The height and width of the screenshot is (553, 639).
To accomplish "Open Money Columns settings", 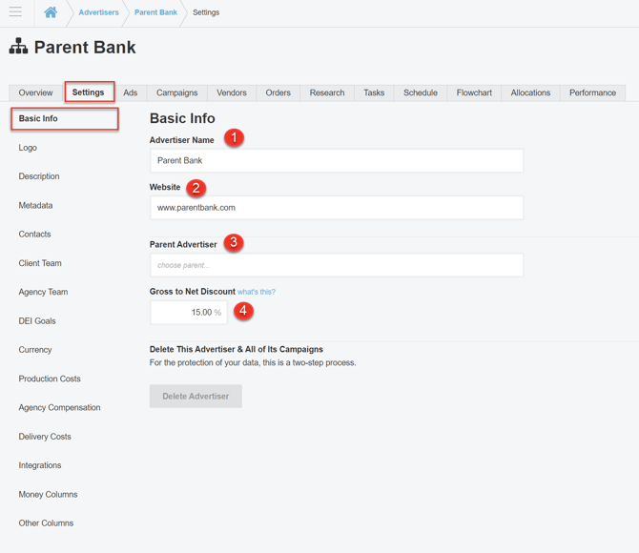I will pyautogui.click(x=48, y=494).
